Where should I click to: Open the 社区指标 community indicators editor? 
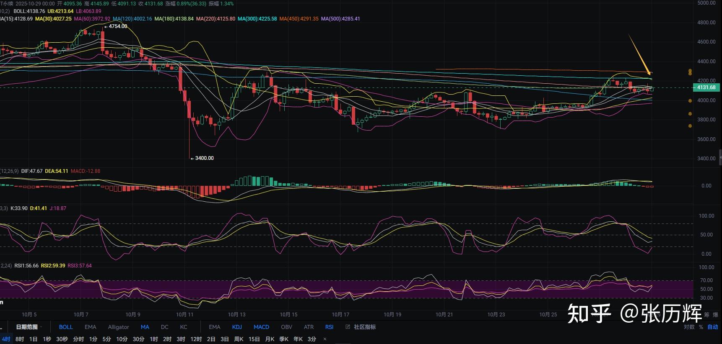361,327
